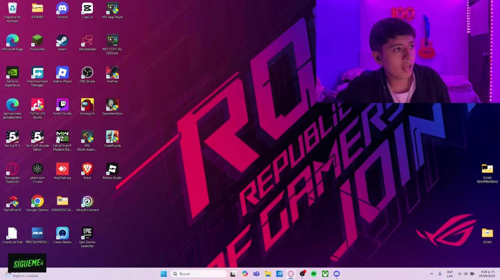
Task: Select the CapCut desktop shortcut
Action: (x=87, y=10)
